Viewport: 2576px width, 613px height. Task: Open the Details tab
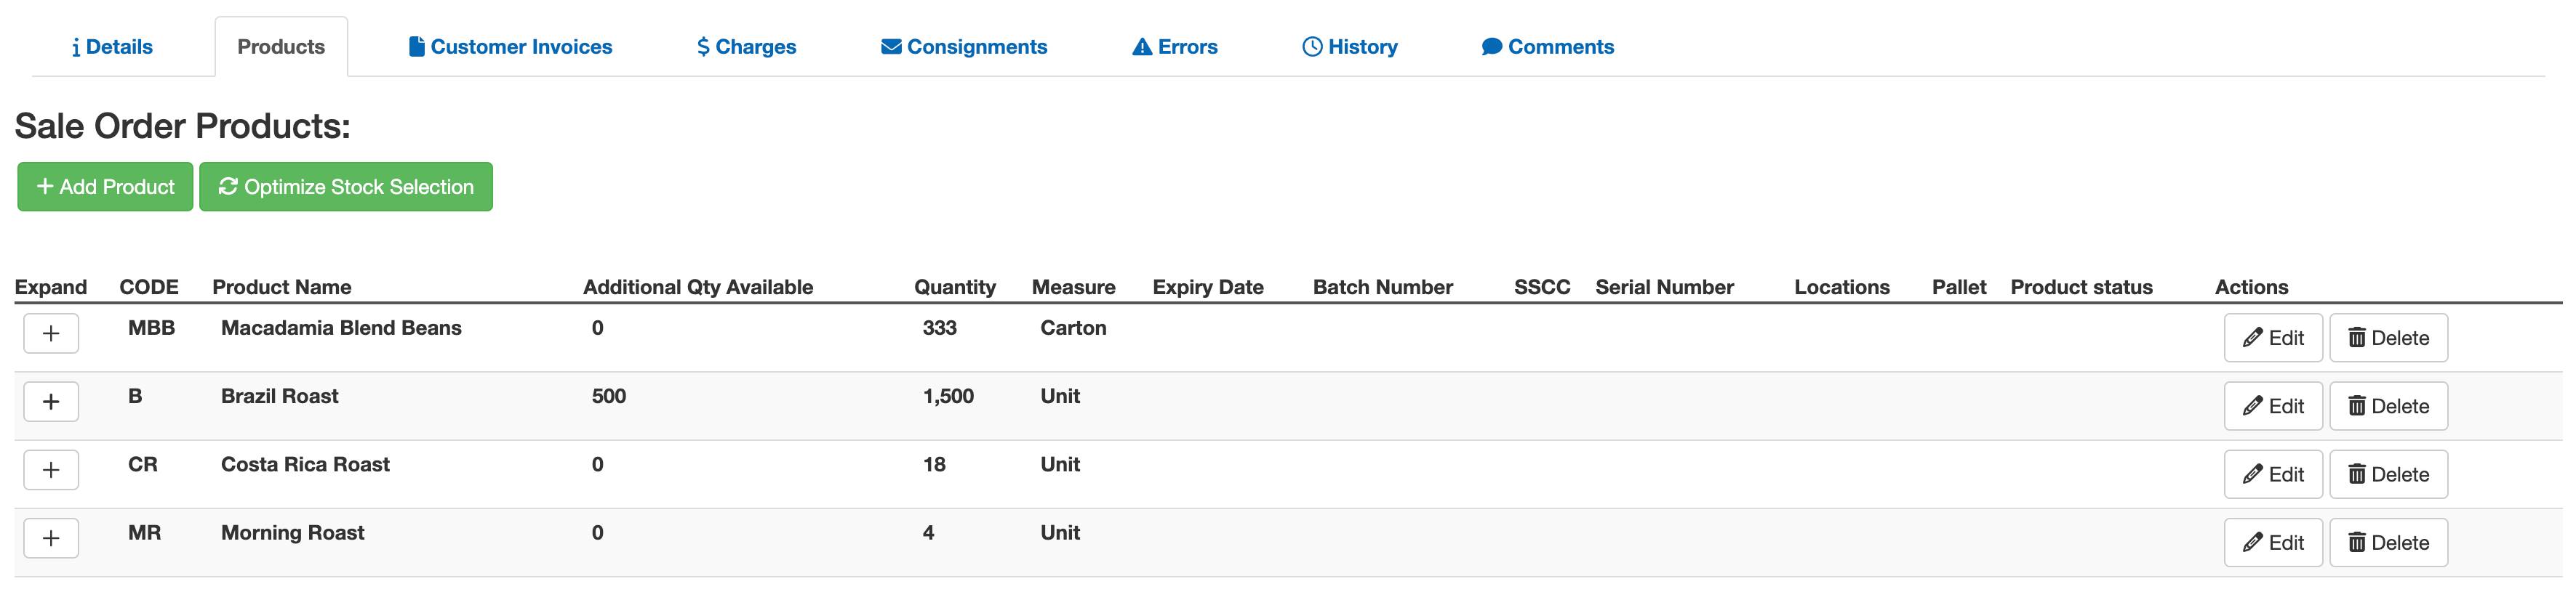click(x=112, y=47)
